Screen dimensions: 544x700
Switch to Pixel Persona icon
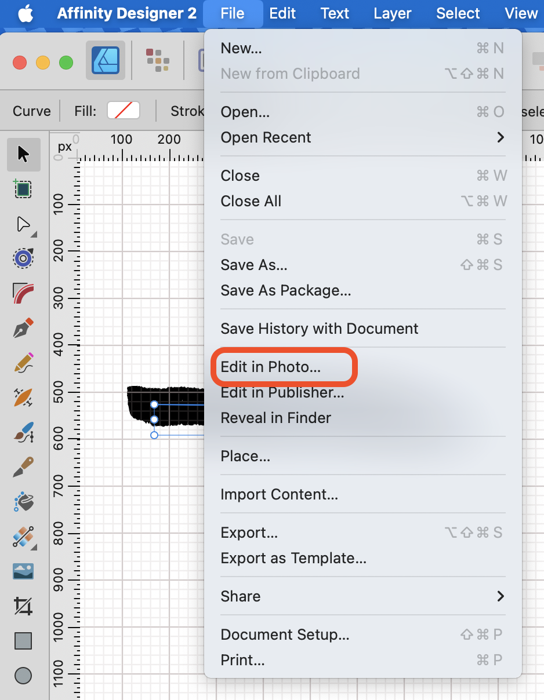158,60
